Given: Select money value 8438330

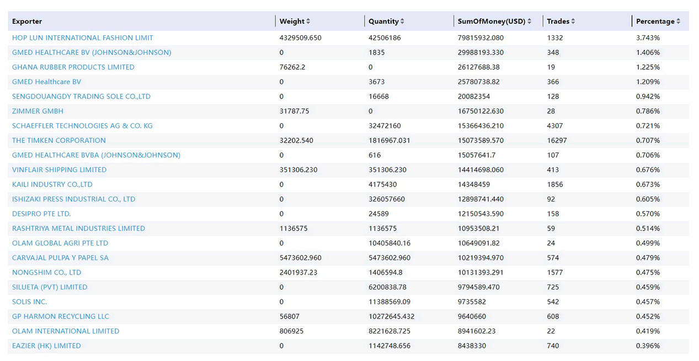Looking at the screenshot, I should coord(472,346).
